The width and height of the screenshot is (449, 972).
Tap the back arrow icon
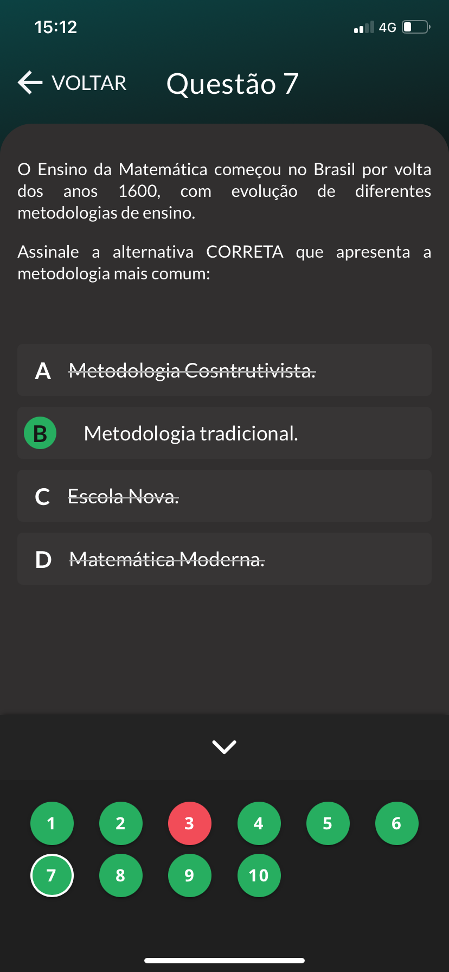pyautogui.click(x=30, y=83)
